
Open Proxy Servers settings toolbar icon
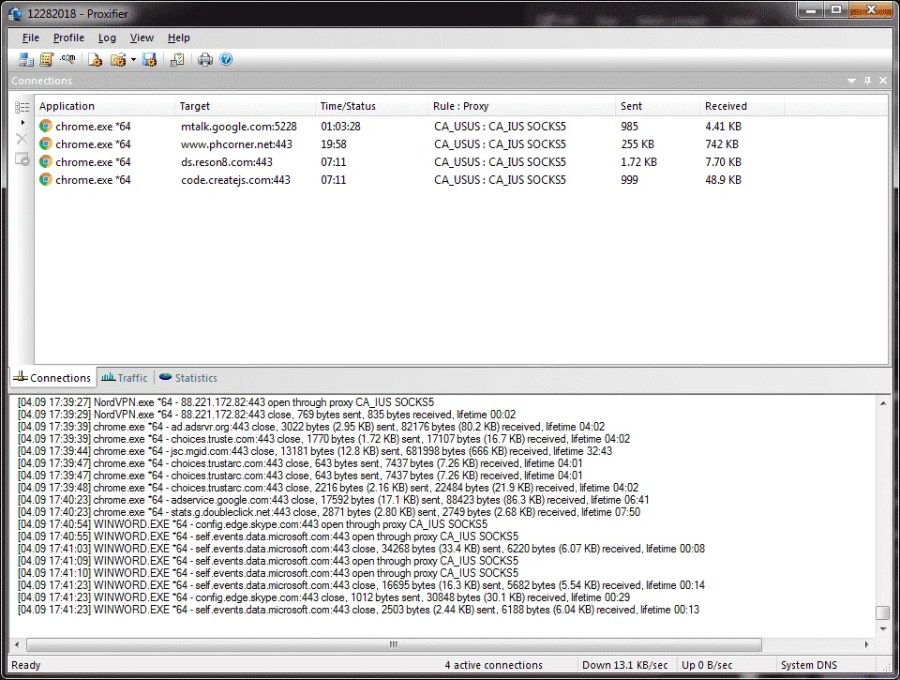(x=26, y=59)
